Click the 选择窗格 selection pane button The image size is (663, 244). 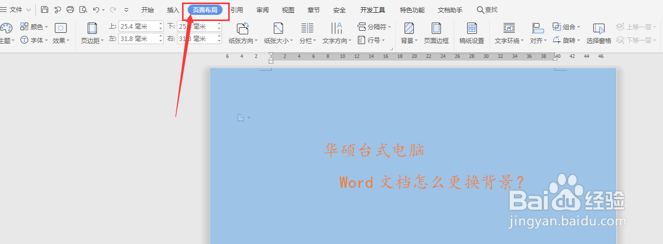[599, 33]
